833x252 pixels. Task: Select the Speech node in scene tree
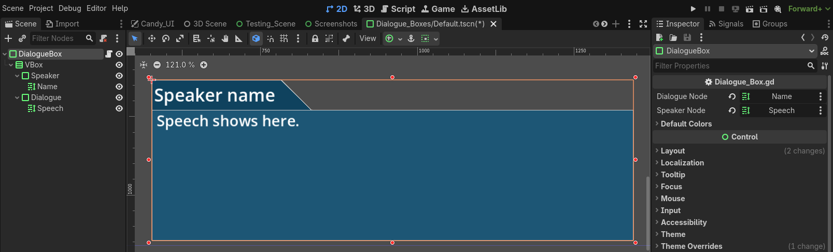50,108
